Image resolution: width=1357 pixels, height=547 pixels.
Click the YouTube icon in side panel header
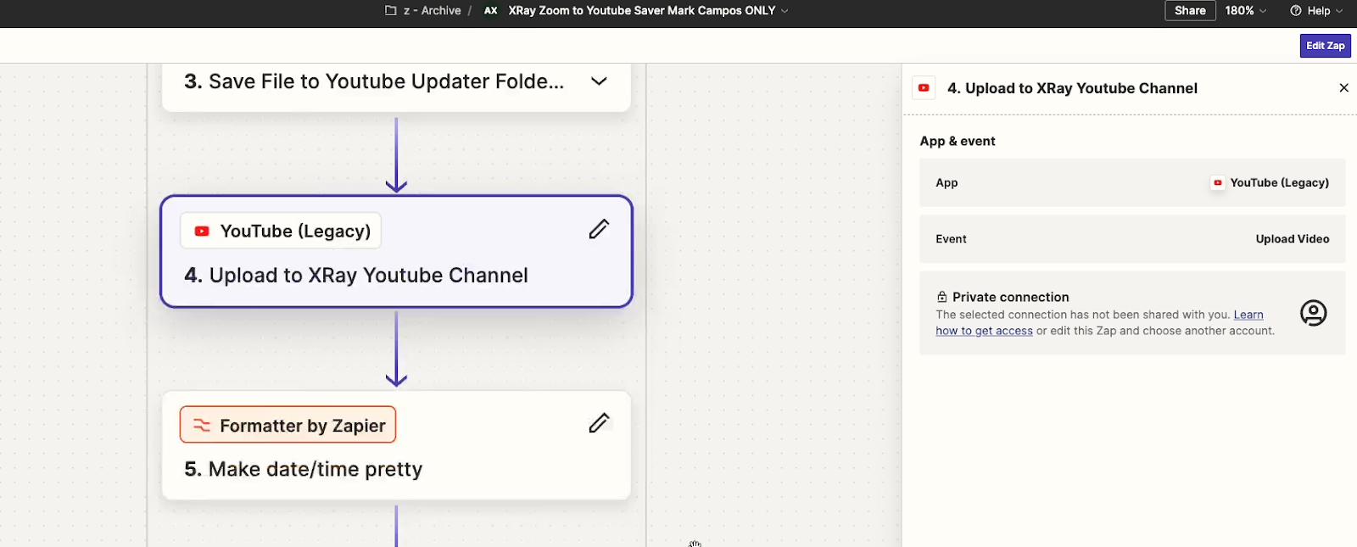924,87
